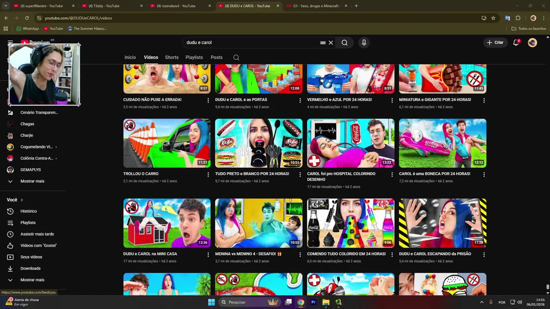Open options for VERMELHO e AZUL POR 24 HORAS!
The image size is (550, 309).
coord(392,100)
